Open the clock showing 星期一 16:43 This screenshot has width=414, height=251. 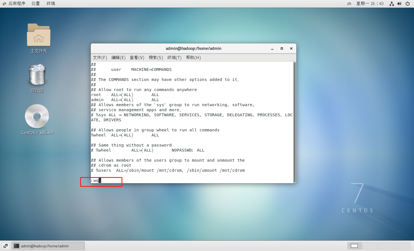click(370, 3)
